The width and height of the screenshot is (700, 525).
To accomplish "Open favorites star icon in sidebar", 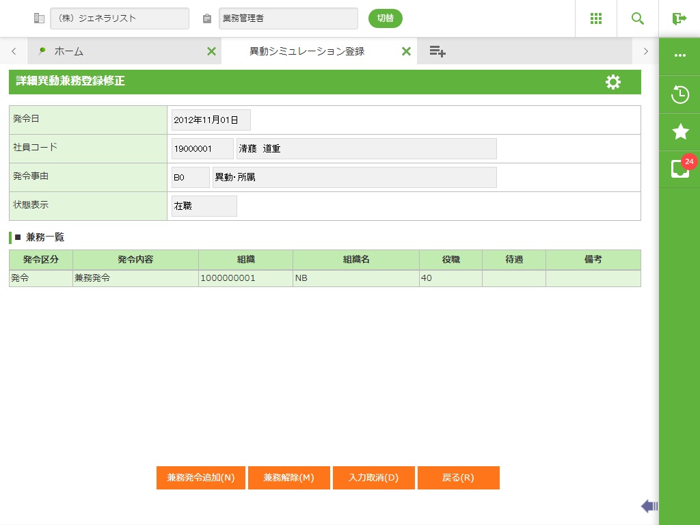I will click(679, 132).
